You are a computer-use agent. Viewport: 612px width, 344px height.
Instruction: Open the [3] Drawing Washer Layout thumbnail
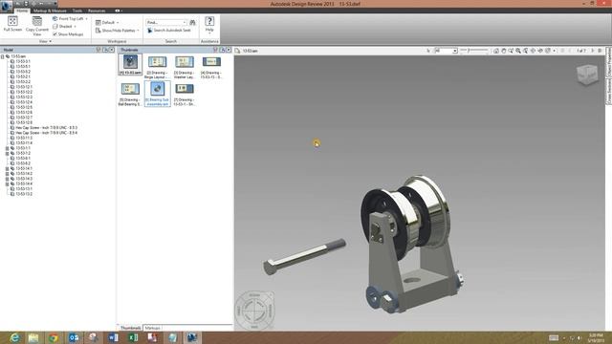[x=185, y=68]
